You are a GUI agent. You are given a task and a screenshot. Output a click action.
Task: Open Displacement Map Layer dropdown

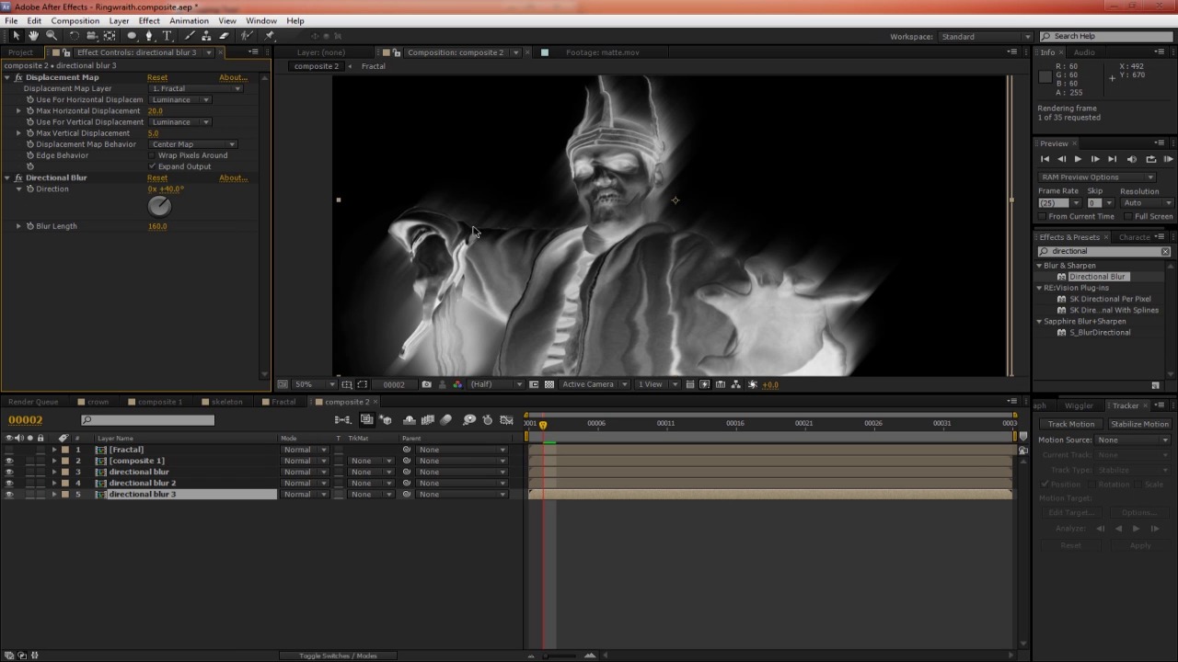pyautogui.click(x=195, y=88)
